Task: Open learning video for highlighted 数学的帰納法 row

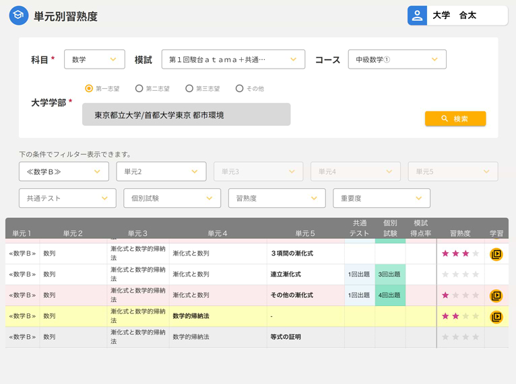Action: [496, 316]
